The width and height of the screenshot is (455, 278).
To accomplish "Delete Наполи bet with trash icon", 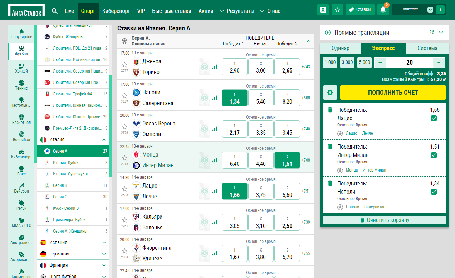I will point(330,183).
